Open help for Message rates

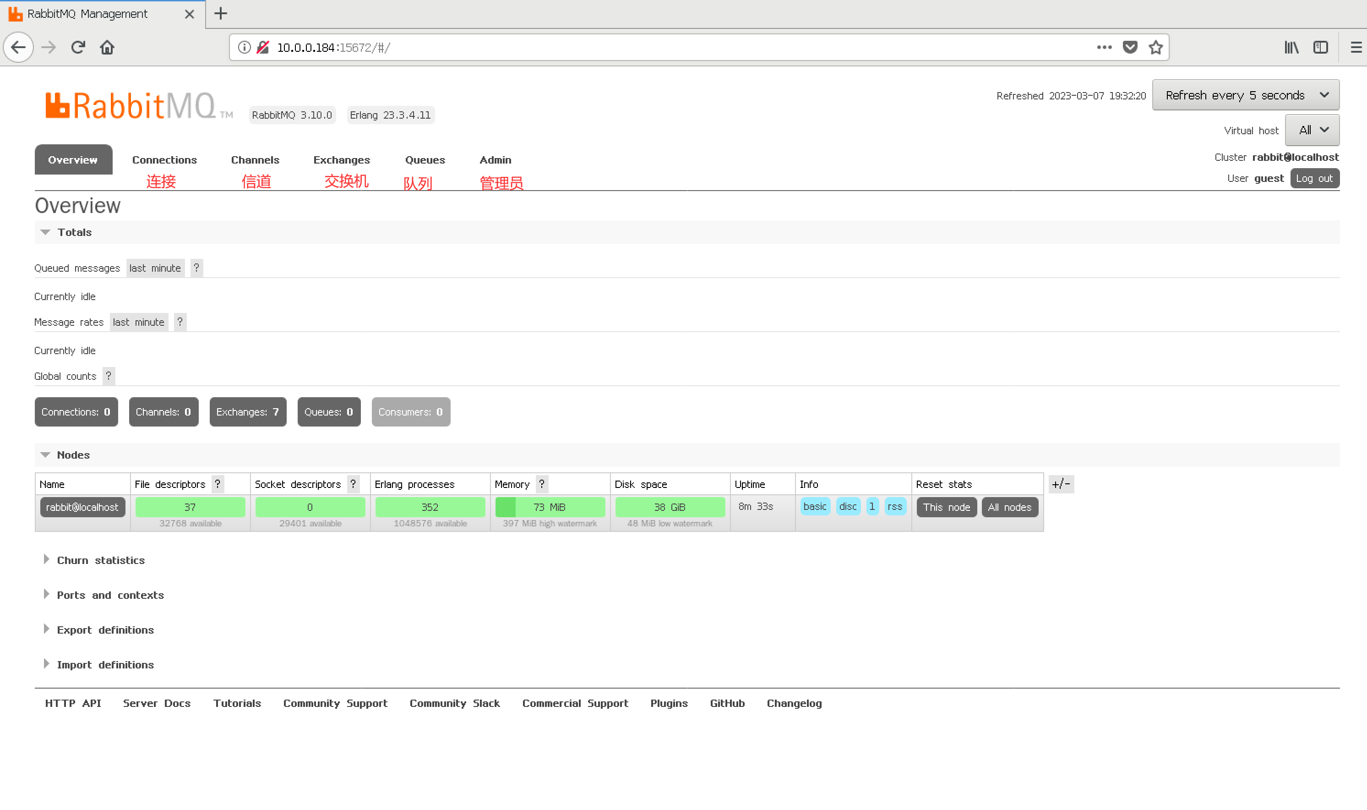(x=180, y=322)
